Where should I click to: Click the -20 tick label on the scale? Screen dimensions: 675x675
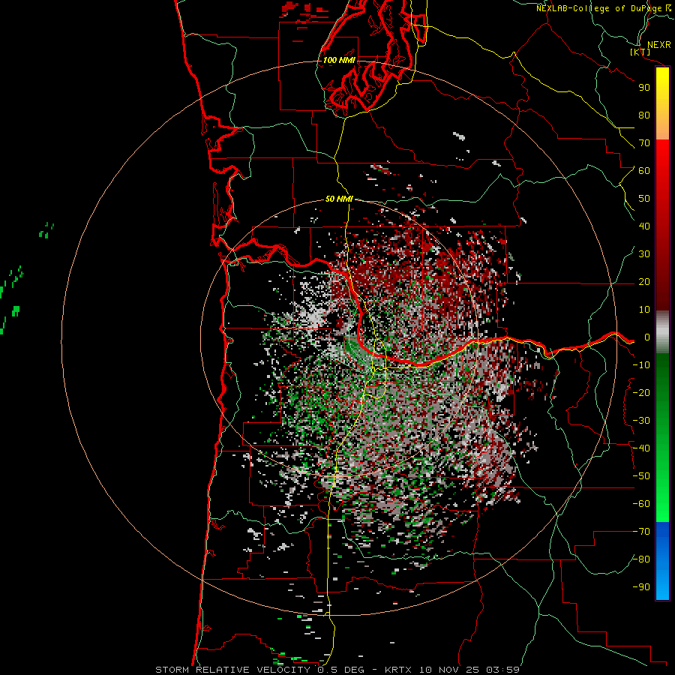tap(641, 392)
